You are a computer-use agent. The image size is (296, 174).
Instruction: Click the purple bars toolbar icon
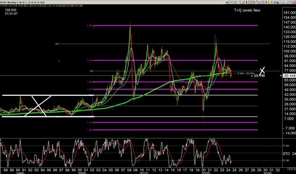[262, 2]
